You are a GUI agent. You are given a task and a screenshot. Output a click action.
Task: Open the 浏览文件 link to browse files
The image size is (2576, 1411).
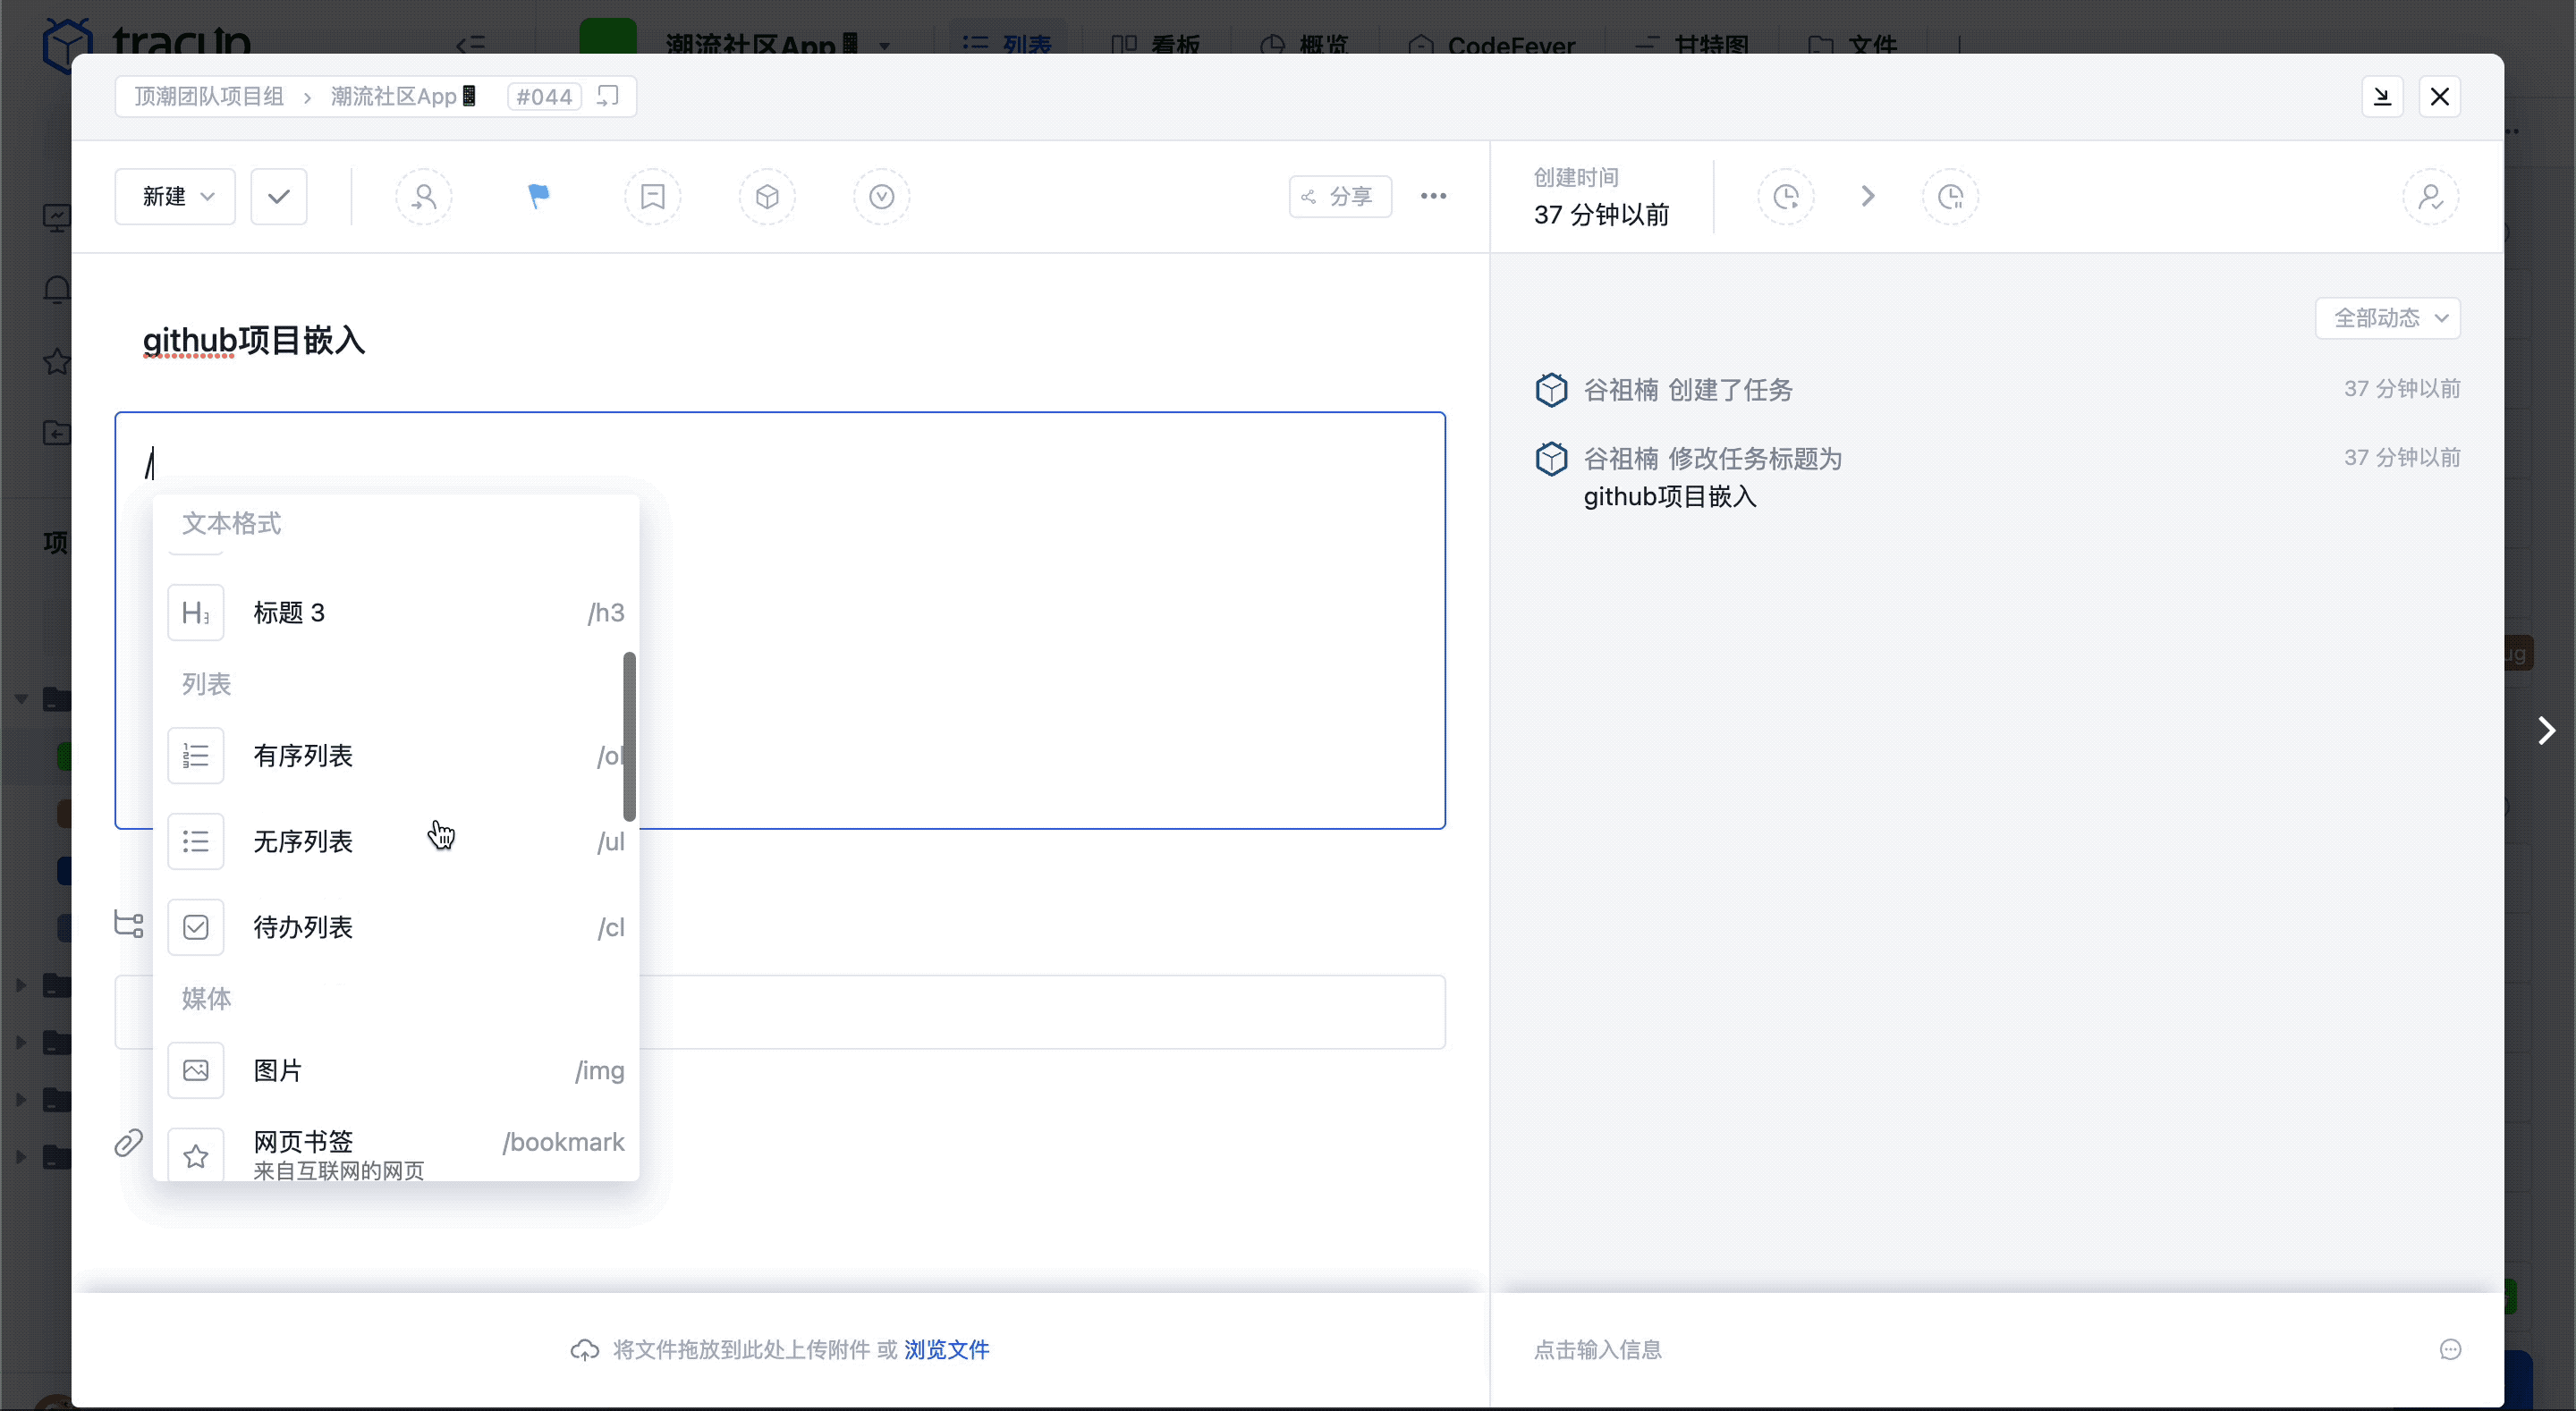pyautogui.click(x=946, y=1349)
